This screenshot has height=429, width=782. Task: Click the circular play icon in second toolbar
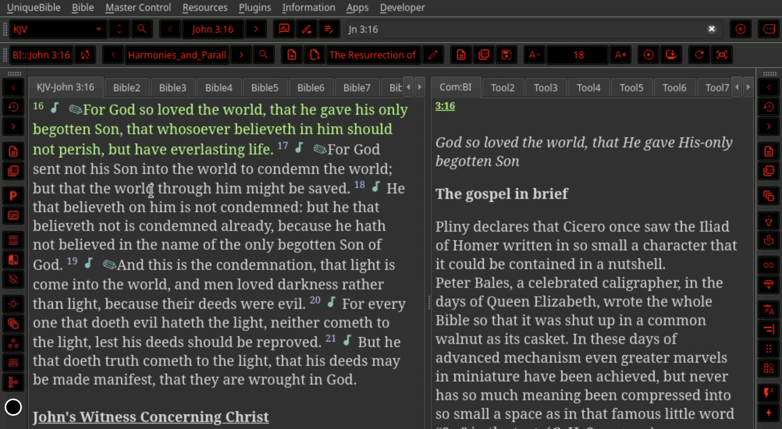(x=649, y=55)
